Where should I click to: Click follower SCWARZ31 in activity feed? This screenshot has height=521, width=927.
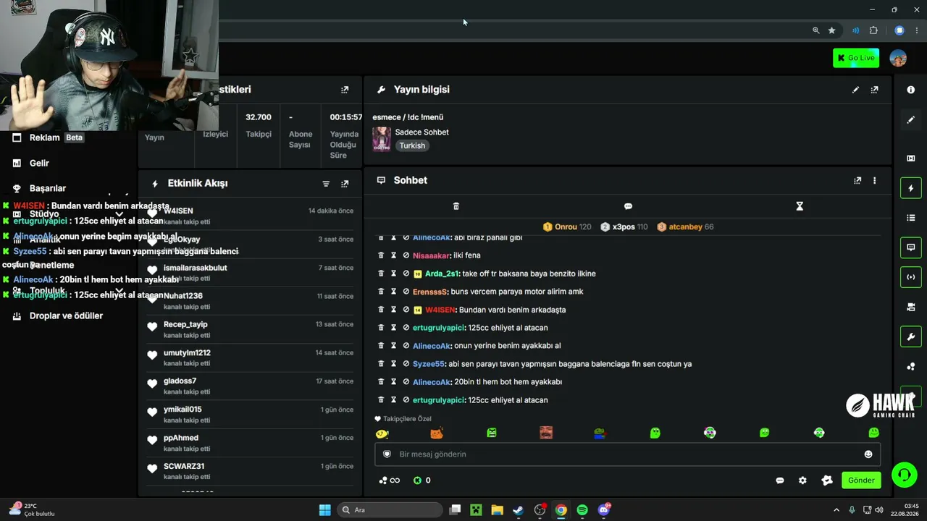[x=184, y=466]
